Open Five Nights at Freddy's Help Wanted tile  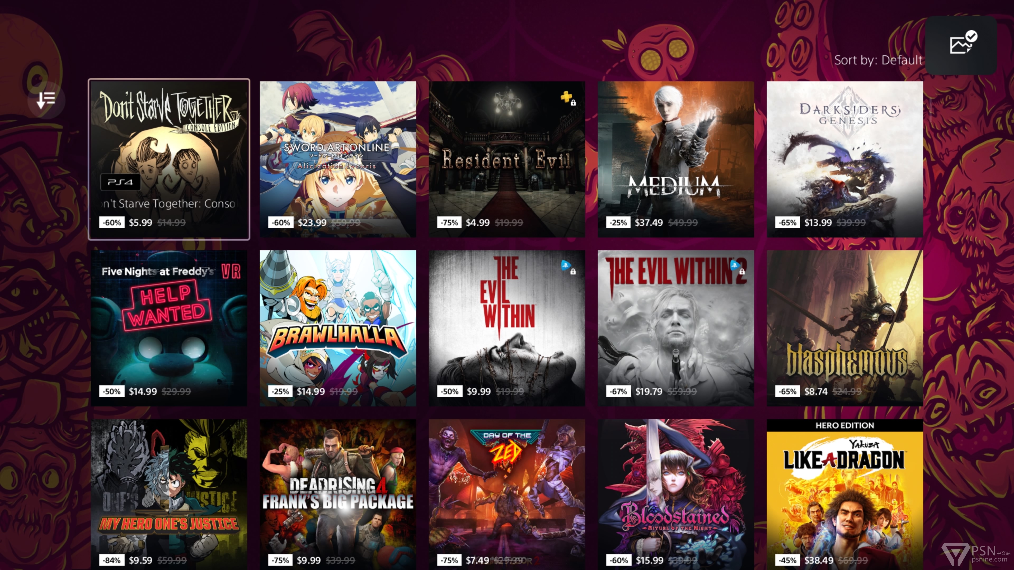[169, 328]
